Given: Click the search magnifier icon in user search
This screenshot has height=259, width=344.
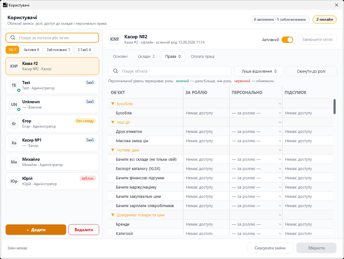Looking at the screenshot, I should coord(13,38).
